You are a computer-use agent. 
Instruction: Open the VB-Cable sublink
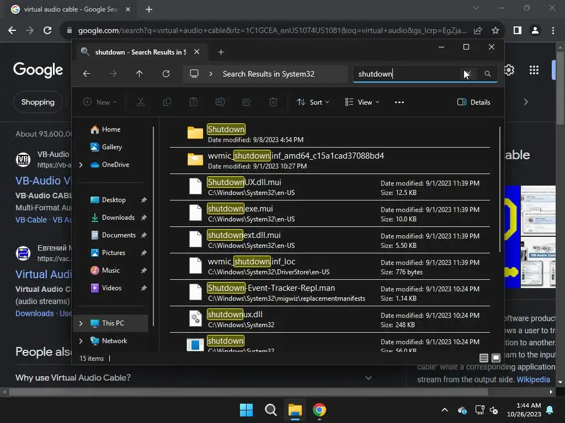[x=31, y=220]
